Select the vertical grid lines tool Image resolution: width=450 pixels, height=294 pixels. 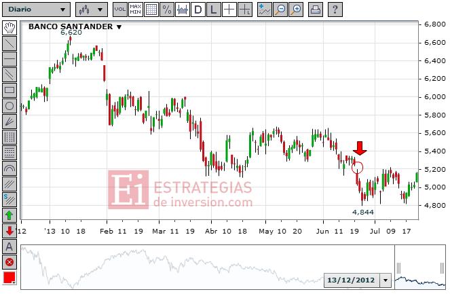tap(10, 137)
